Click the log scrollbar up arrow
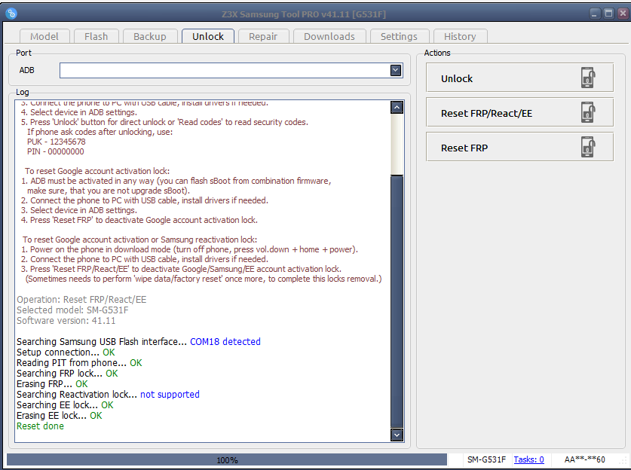Image resolution: width=631 pixels, height=470 pixels. click(x=397, y=108)
